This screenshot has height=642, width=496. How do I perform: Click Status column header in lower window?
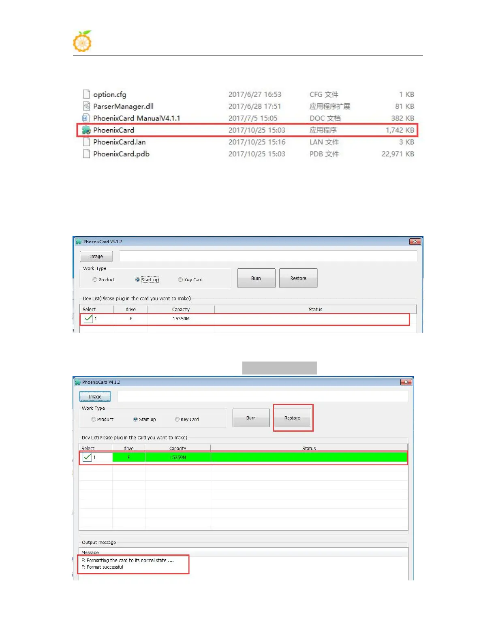(309, 448)
